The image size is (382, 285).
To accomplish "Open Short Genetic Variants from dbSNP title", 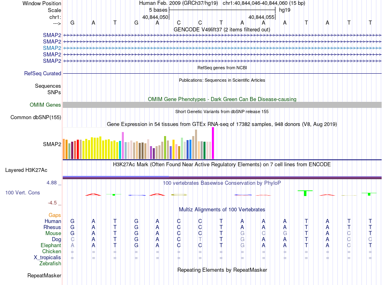I will click(222, 112).
